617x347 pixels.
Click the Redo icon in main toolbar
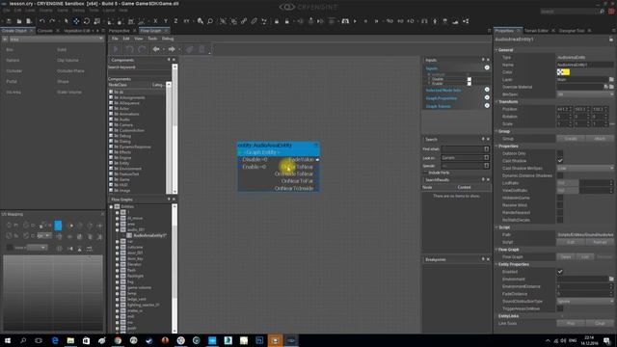pos(52,21)
